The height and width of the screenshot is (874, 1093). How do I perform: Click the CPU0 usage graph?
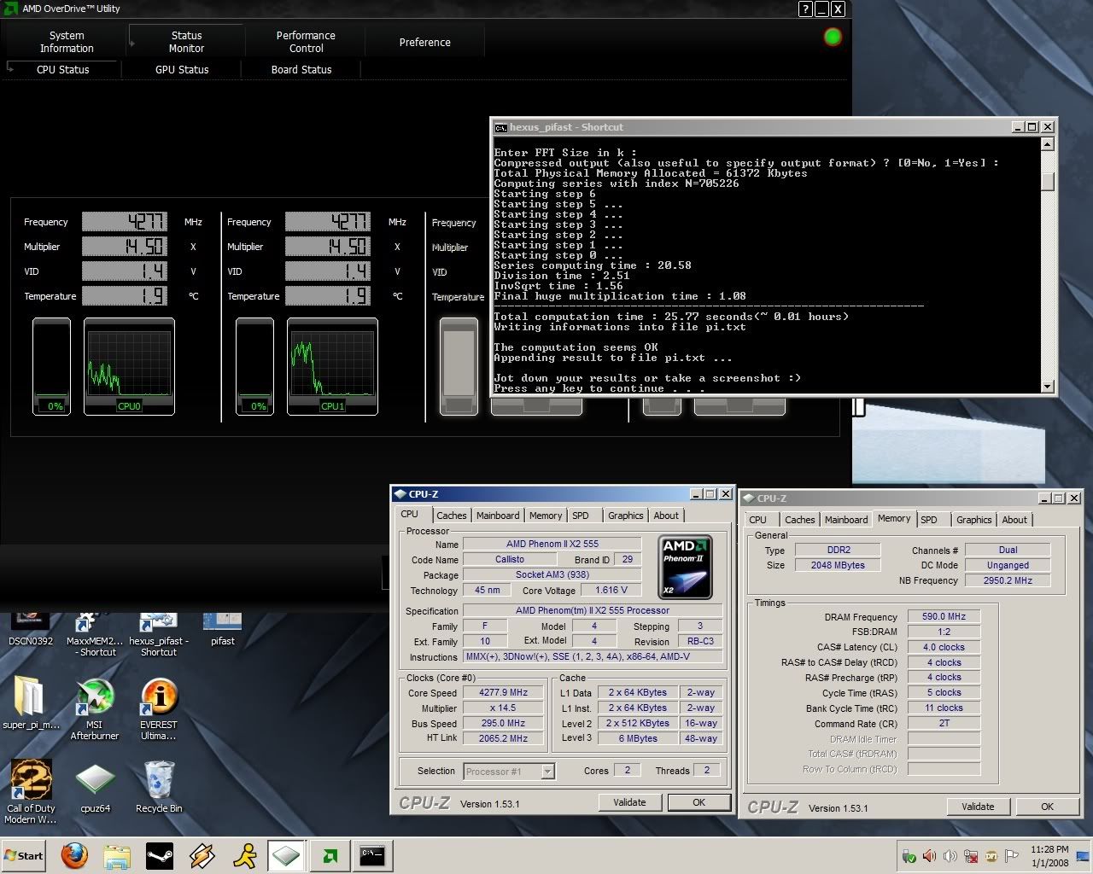pyautogui.click(x=129, y=366)
